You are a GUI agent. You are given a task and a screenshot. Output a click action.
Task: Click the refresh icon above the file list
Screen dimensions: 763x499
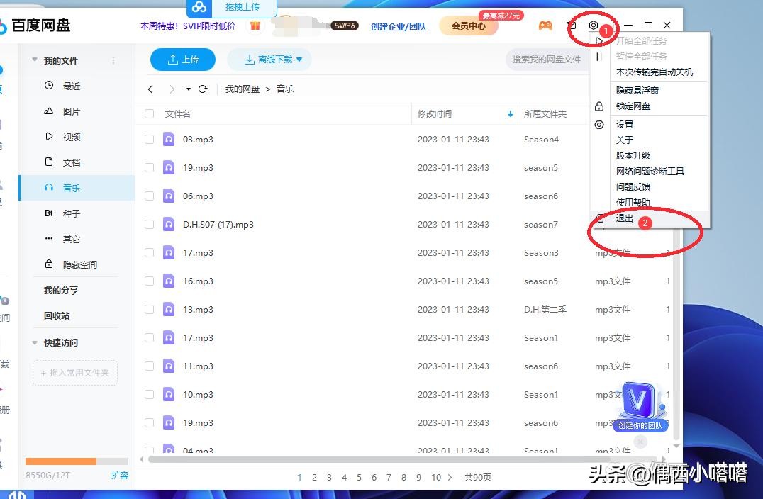click(x=204, y=89)
